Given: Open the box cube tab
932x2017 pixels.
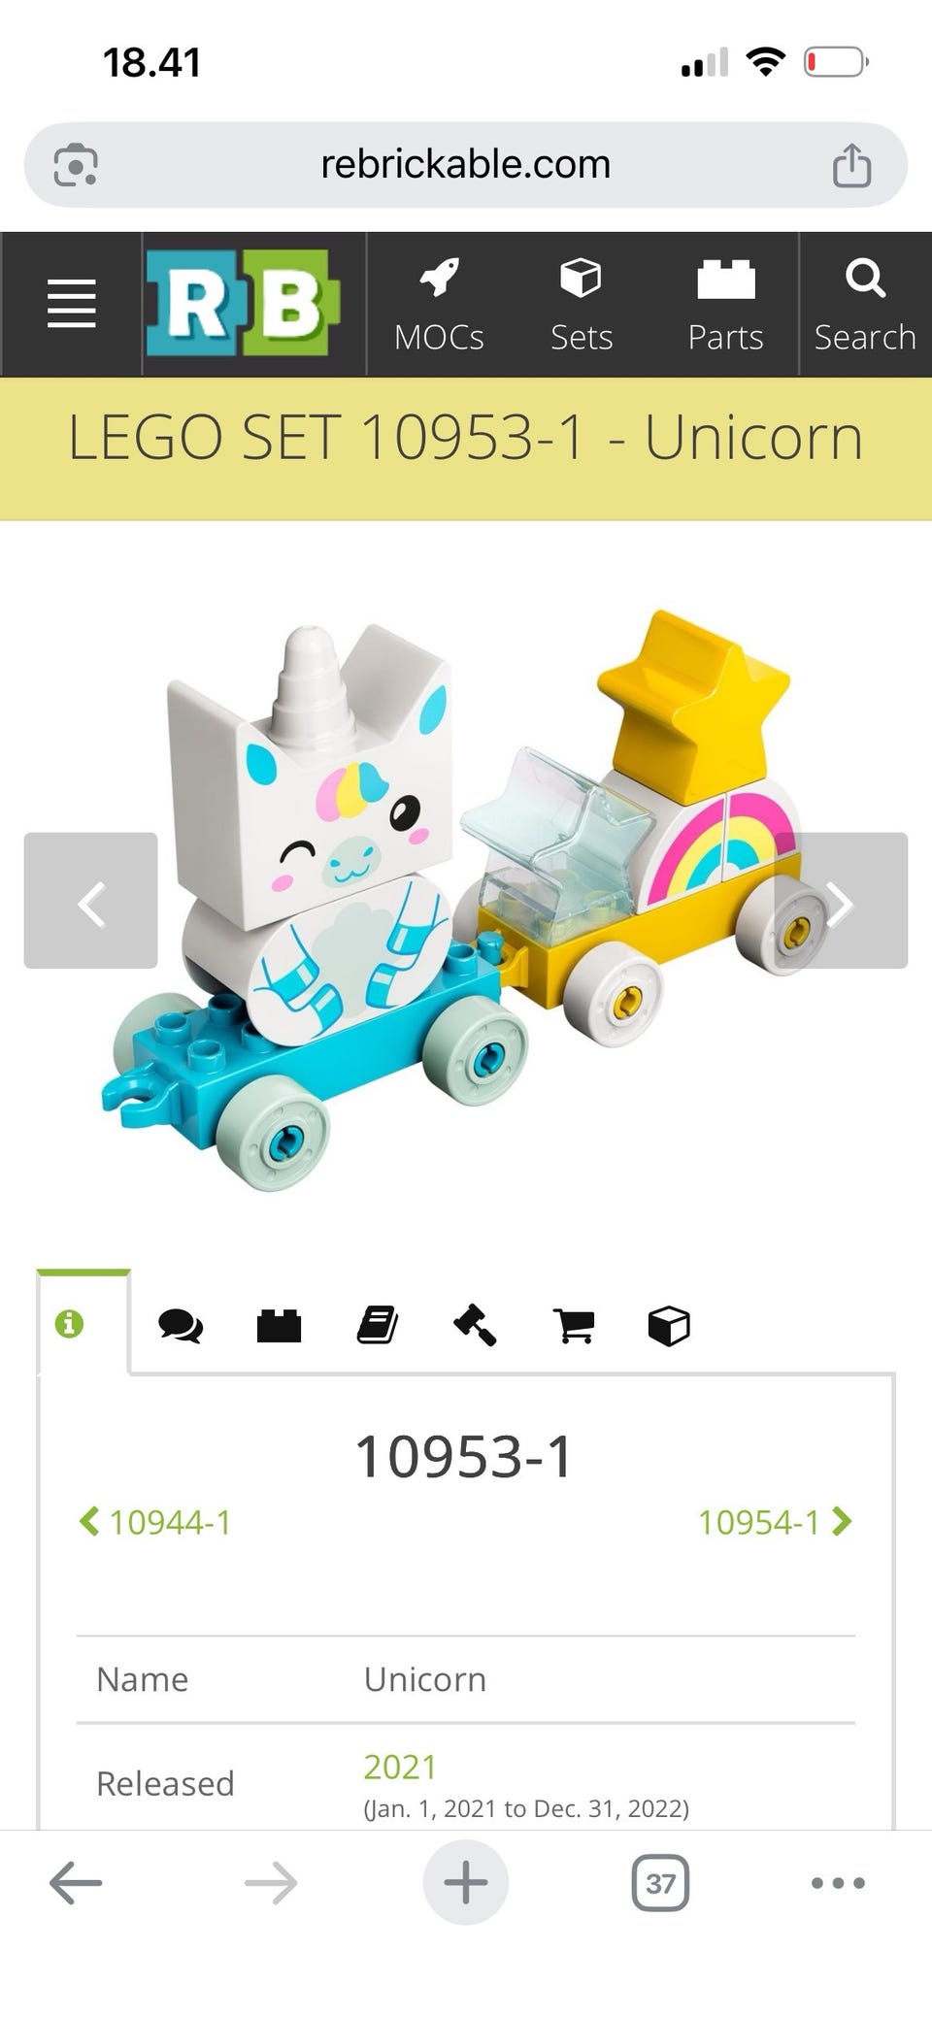Looking at the screenshot, I should tap(669, 1326).
